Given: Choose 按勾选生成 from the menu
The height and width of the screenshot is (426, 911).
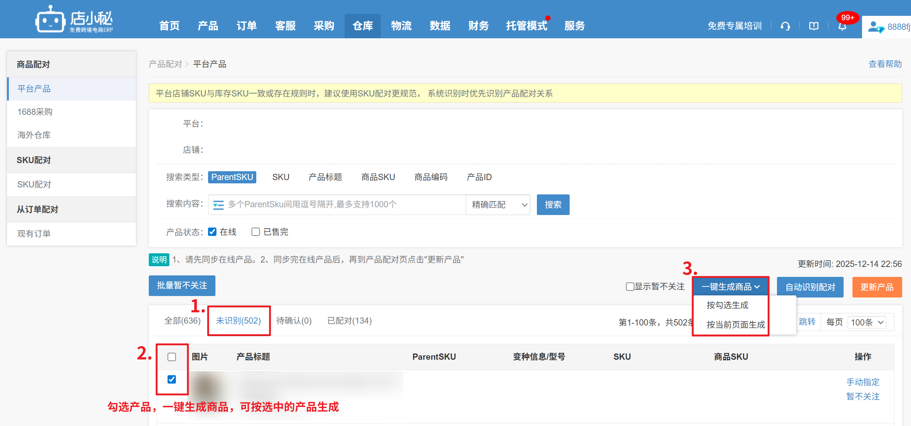Looking at the screenshot, I should [727, 305].
